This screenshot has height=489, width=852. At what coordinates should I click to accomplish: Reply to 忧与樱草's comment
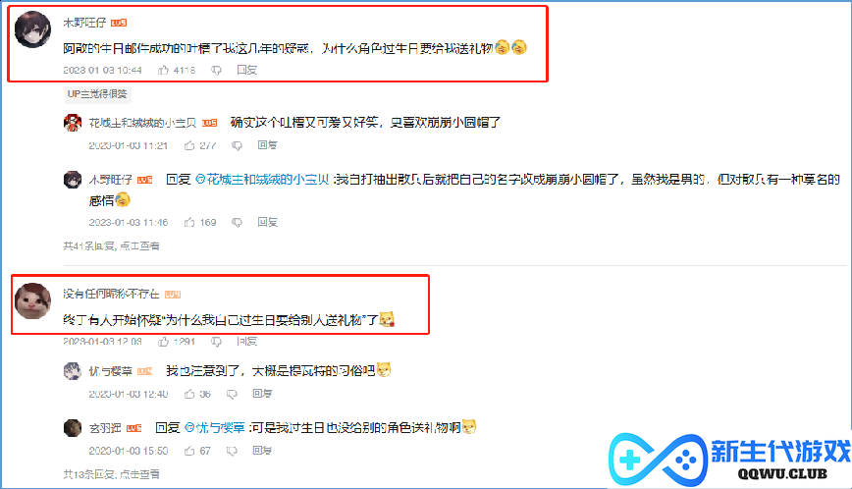262,394
